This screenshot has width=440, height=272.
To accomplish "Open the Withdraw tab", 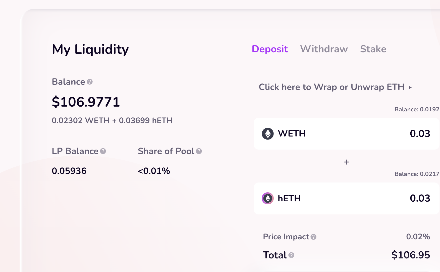I will tap(324, 49).
